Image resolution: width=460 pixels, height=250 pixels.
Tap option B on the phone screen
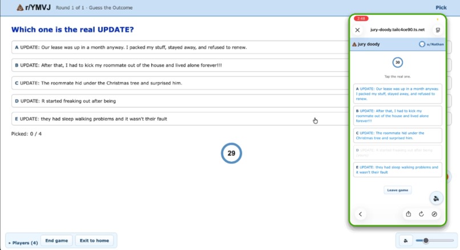coord(398,116)
